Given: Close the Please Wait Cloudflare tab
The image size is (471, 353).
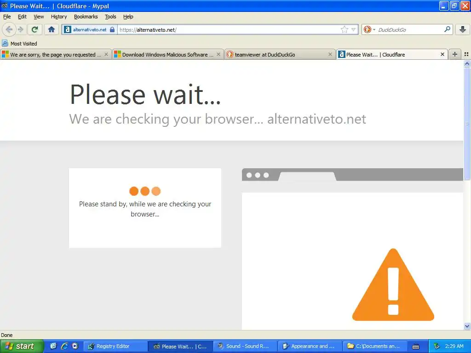Looking at the screenshot, I should pyautogui.click(x=442, y=54).
